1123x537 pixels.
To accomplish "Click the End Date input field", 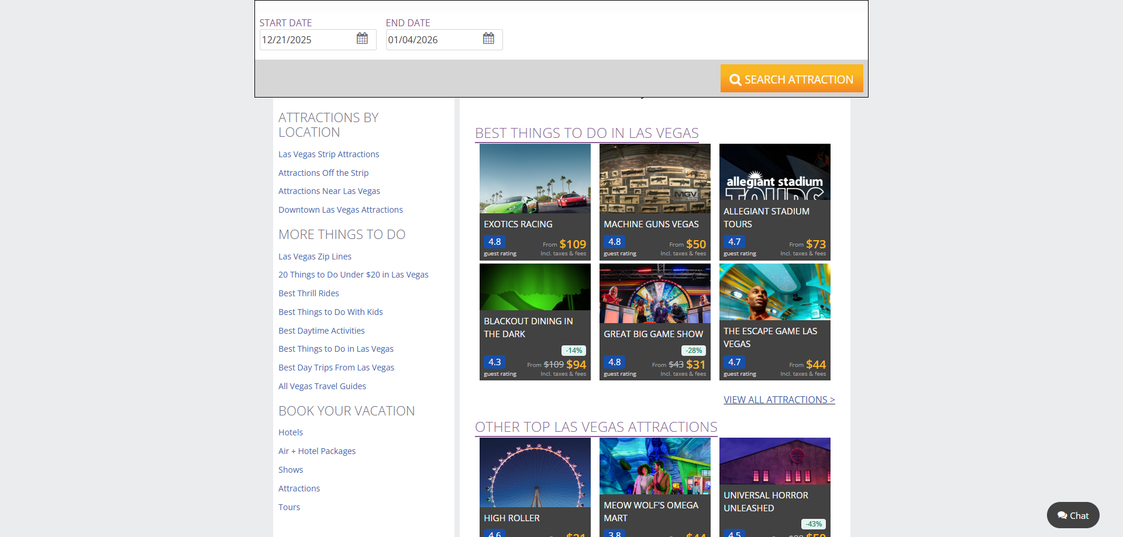I will [x=432, y=40].
